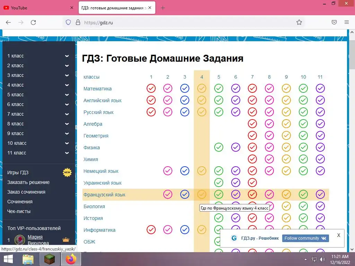Open Украинский язык class 7 red checkmark
Viewport: 355px width, 266px height.
tap(252, 183)
